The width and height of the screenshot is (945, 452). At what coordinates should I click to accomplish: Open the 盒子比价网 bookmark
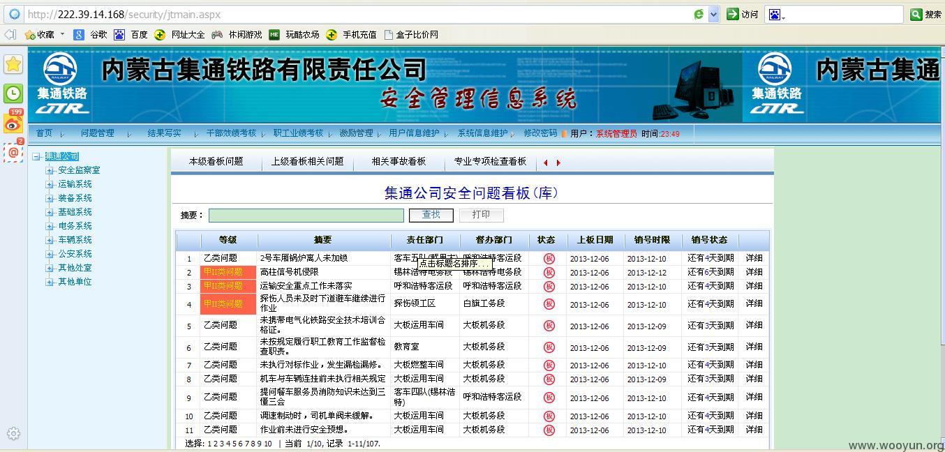411,34
